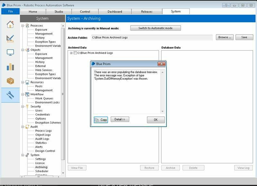Click Switch to Automatic mode button

(155, 28)
